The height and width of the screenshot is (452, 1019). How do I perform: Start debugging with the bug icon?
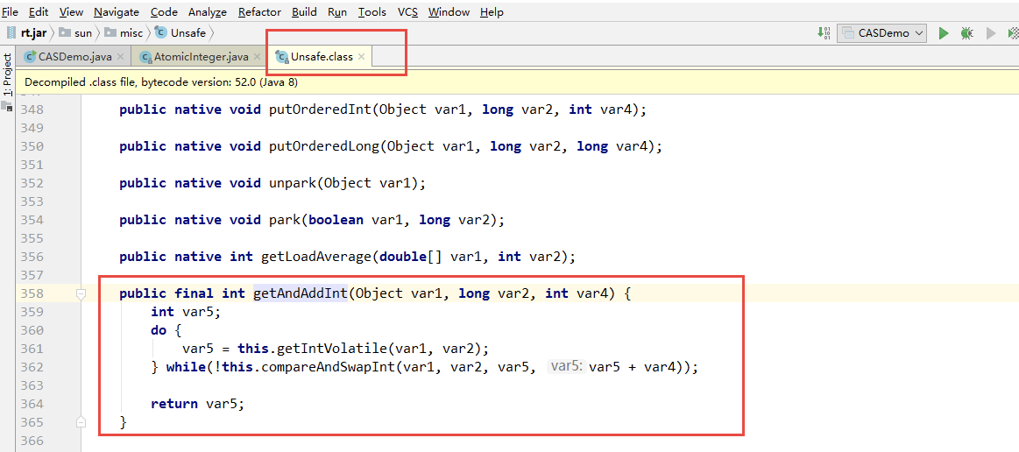tap(967, 33)
